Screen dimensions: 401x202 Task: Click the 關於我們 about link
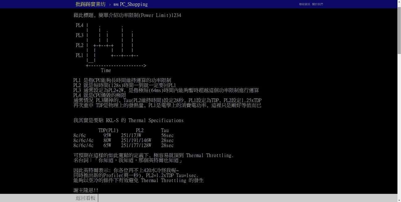pyautogui.click(x=317, y=4)
